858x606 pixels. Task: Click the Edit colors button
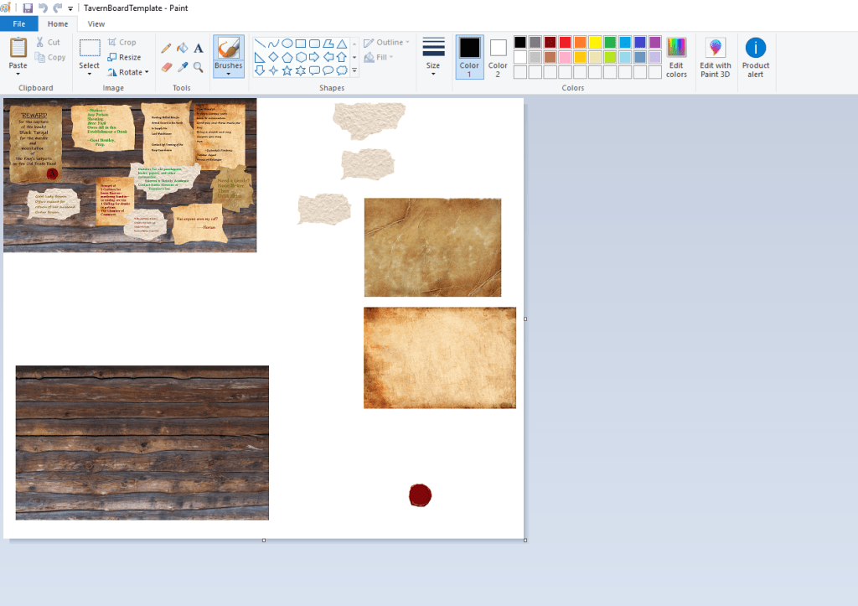point(676,57)
